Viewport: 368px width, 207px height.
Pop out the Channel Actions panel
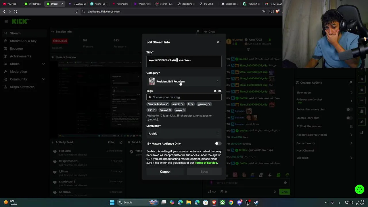pos(350,83)
